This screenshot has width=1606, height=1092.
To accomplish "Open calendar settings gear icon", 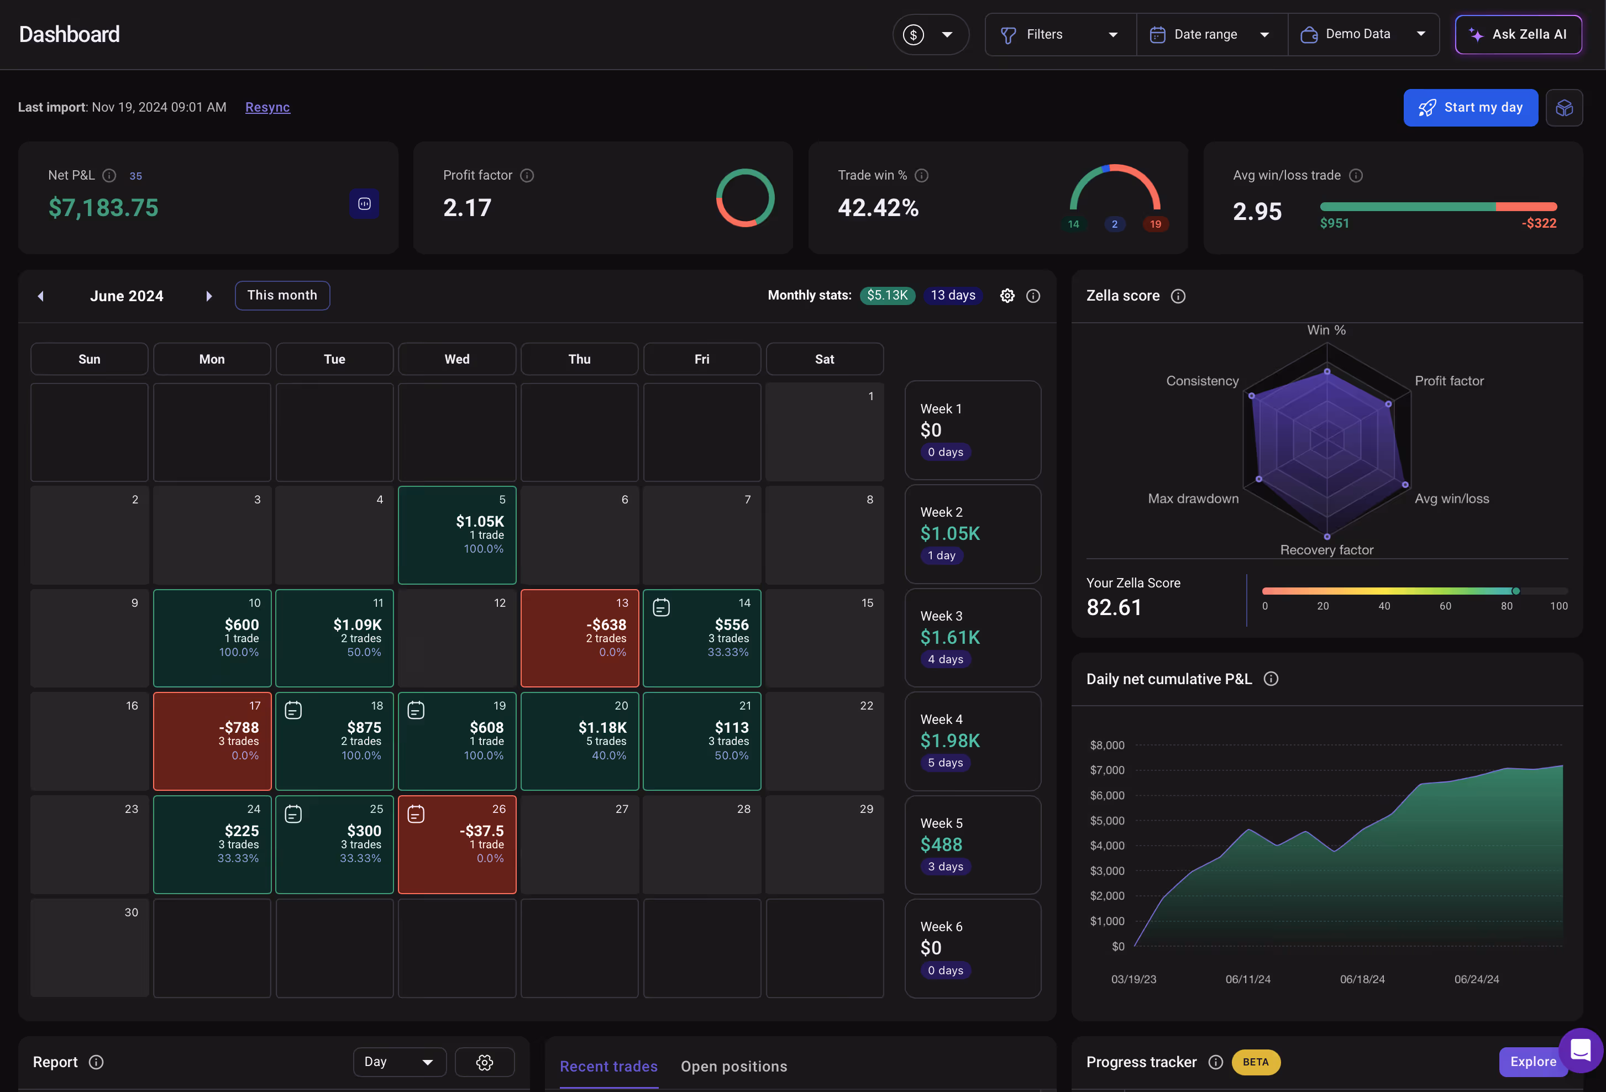I will 1007,296.
